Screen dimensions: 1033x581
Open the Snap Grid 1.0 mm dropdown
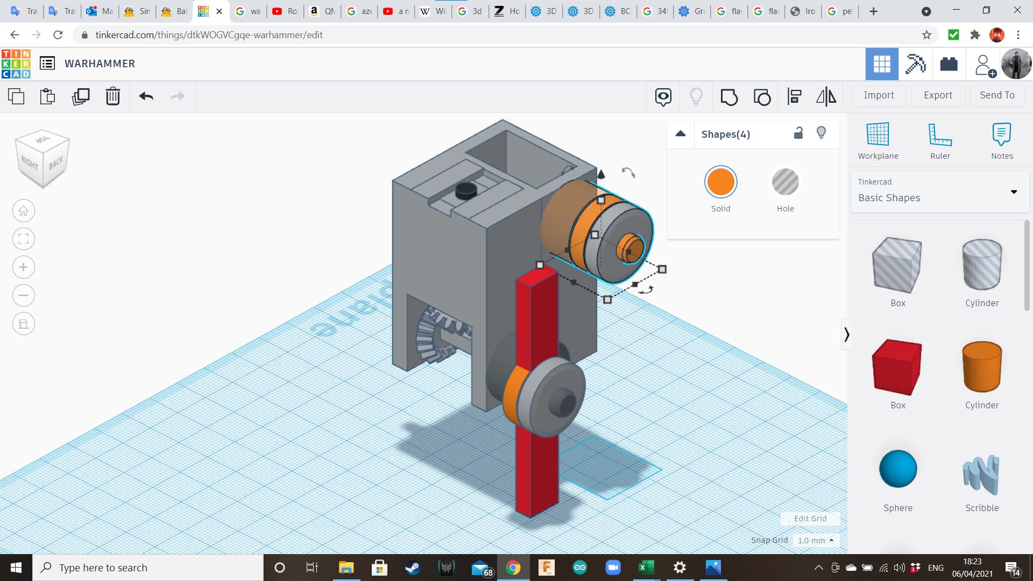tap(816, 540)
